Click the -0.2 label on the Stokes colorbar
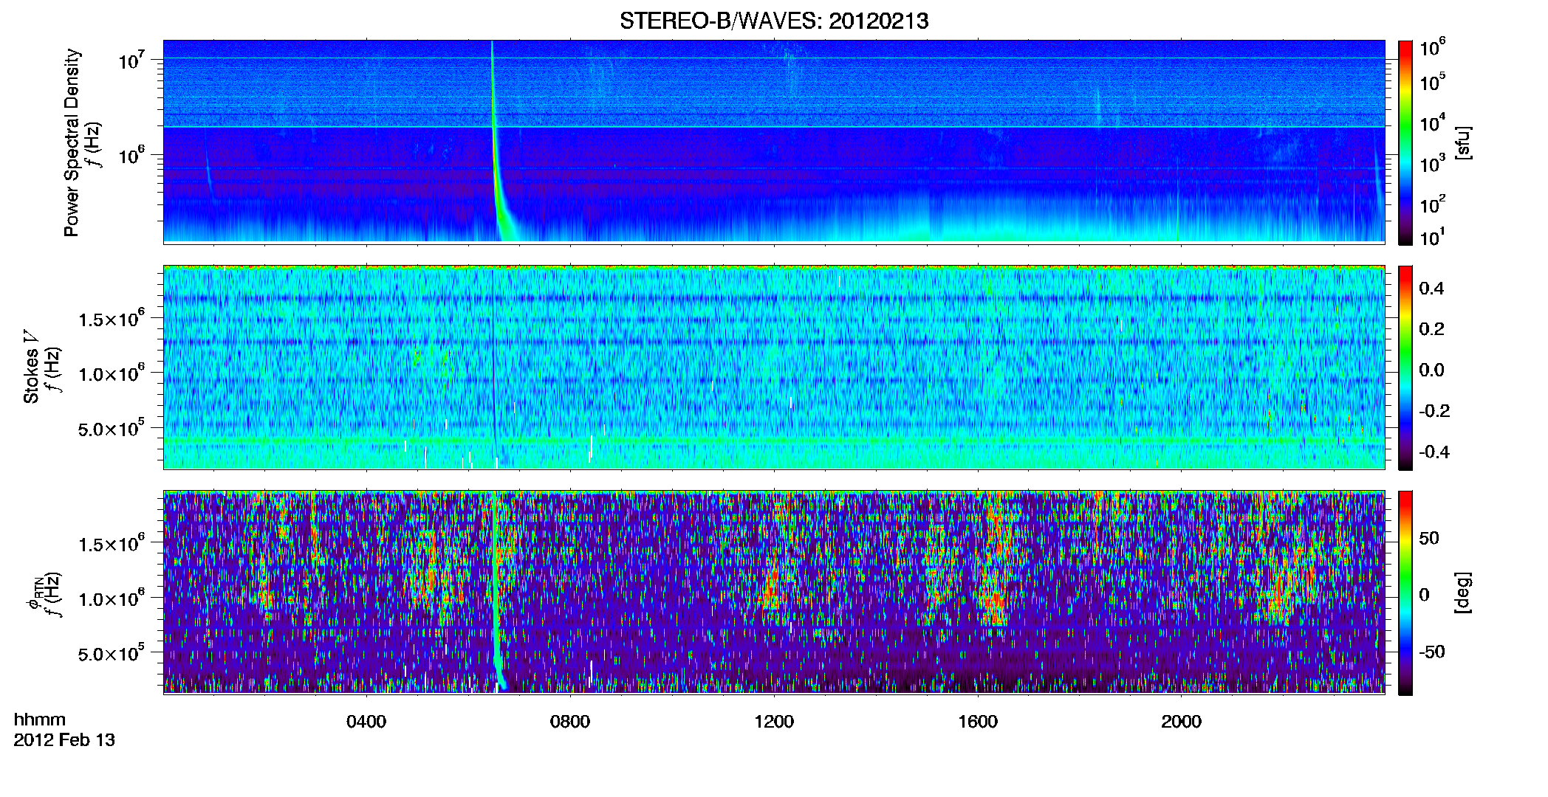Viewport: 1548px width, 797px height. 1434,411
